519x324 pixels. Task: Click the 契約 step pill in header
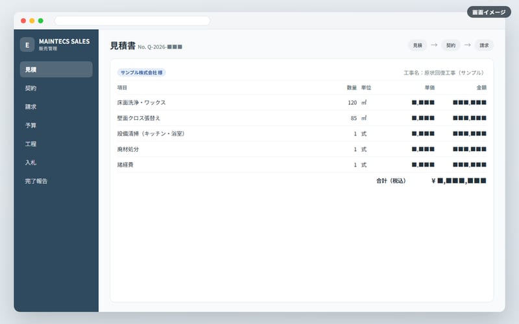451,45
